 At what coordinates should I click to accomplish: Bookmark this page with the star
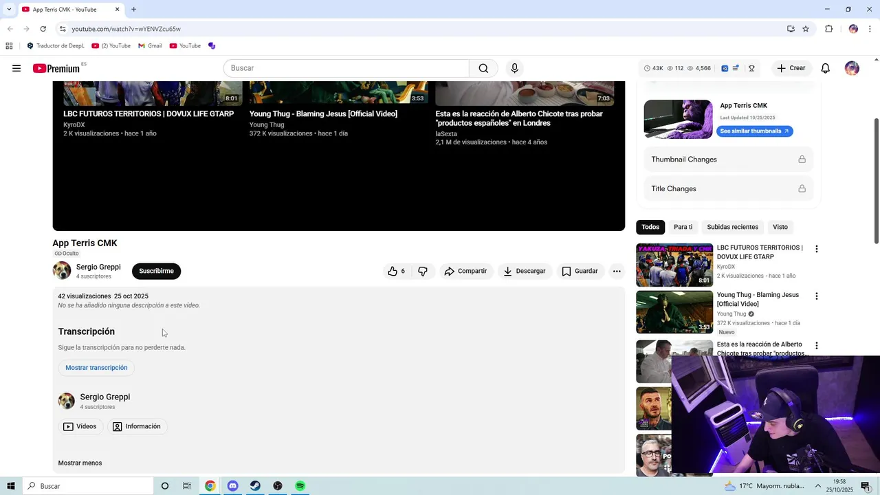(806, 29)
